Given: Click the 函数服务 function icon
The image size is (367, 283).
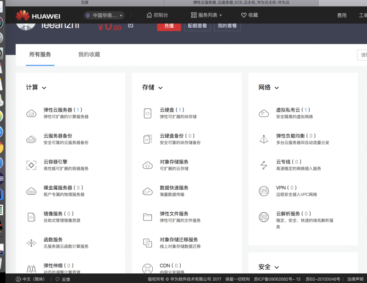Looking at the screenshot, I should [31, 243].
